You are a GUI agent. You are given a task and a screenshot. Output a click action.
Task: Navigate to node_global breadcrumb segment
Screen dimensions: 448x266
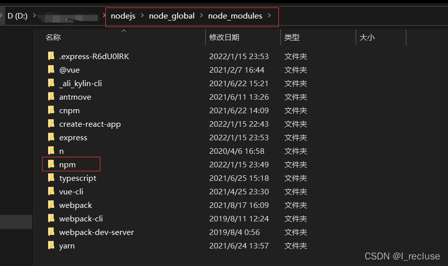pyautogui.click(x=172, y=16)
